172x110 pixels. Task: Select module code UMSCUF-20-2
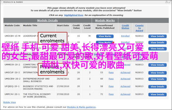(12, 72)
